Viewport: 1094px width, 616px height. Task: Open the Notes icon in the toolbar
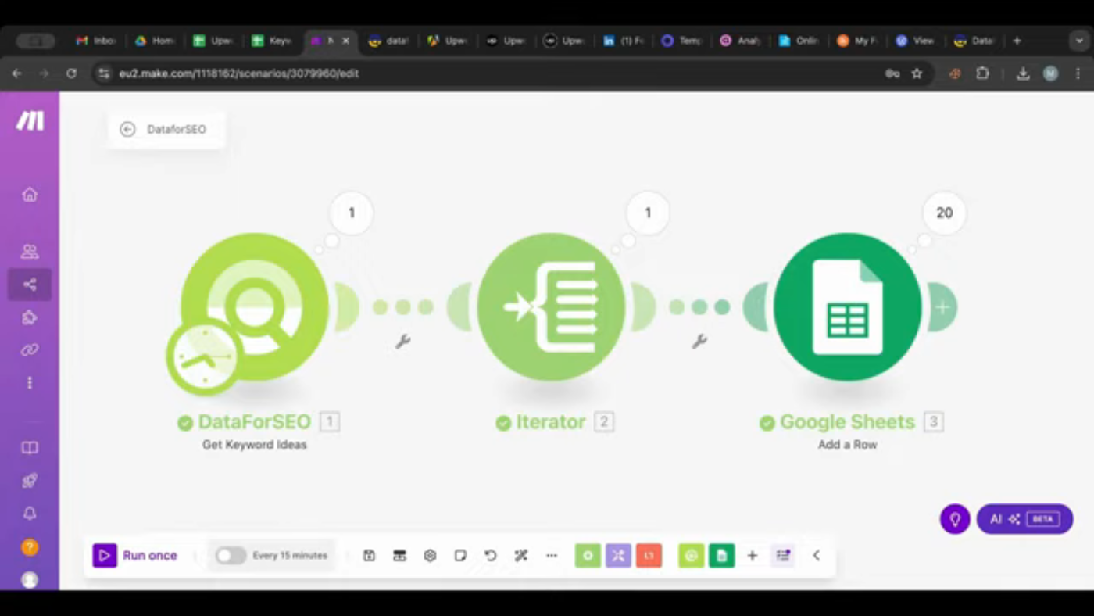coord(460,556)
